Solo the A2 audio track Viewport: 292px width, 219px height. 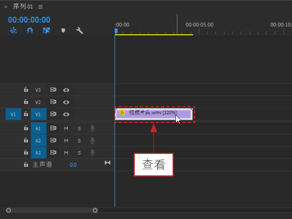(79, 140)
